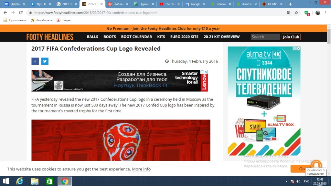
Task: Open the 20-21 KIT OVERVIEW menu
Action: 222,37
